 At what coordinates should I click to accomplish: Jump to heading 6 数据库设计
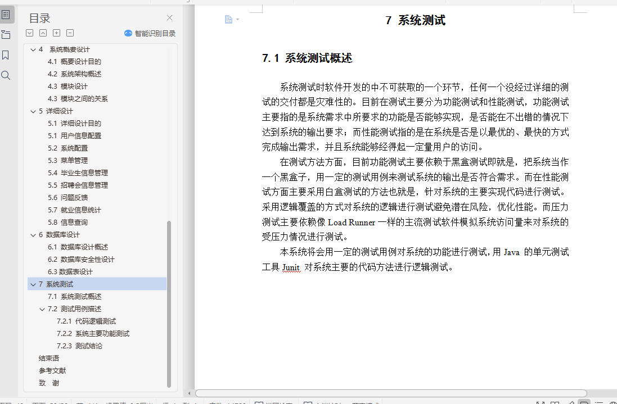pos(59,235)
